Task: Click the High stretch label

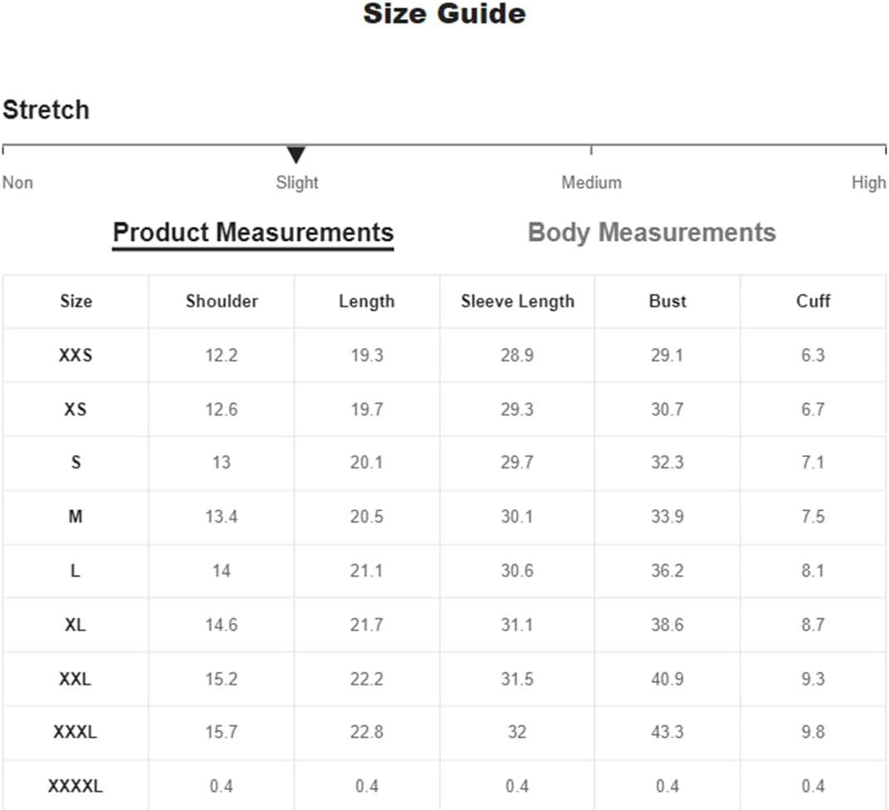Action: (x=868, y=183)
